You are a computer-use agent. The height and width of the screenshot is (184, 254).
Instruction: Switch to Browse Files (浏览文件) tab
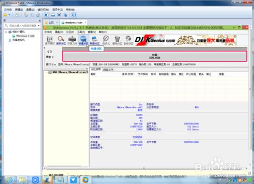[108, 70]
